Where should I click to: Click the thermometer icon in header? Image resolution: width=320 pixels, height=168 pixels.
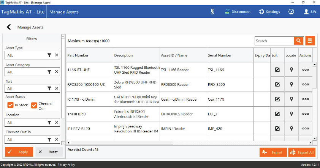click(x=212, y=12)
